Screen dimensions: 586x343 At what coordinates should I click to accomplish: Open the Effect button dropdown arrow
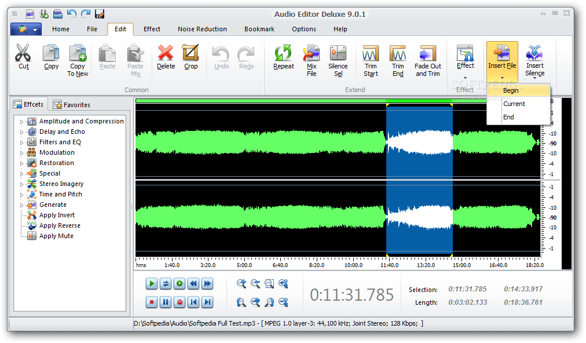(x=466, y=78)
